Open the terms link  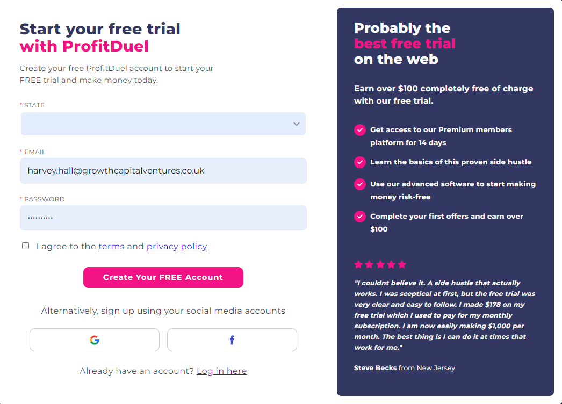coord(111,246)
